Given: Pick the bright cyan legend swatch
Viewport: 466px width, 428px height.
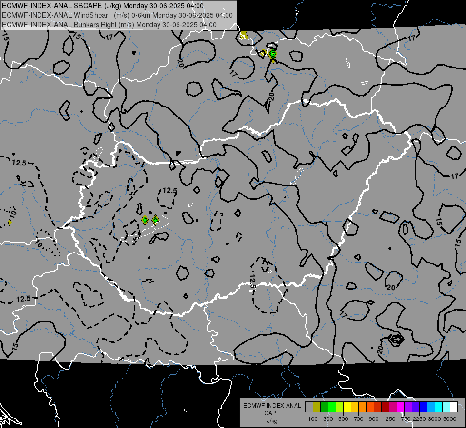Looking at the screenshot, I should pos(439,407).
